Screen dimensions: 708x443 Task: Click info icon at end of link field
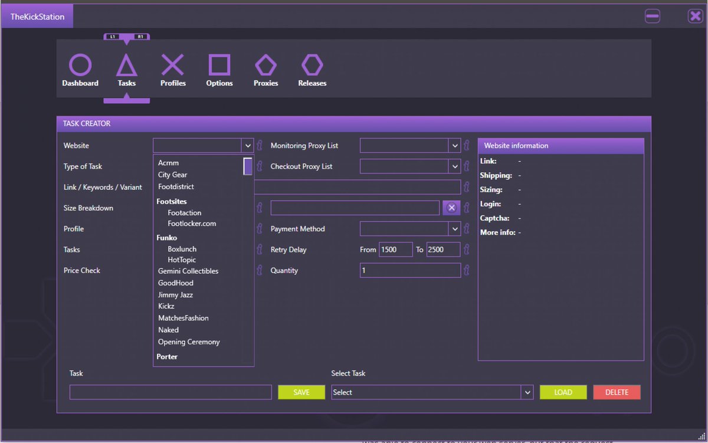[x=467, y=187]
